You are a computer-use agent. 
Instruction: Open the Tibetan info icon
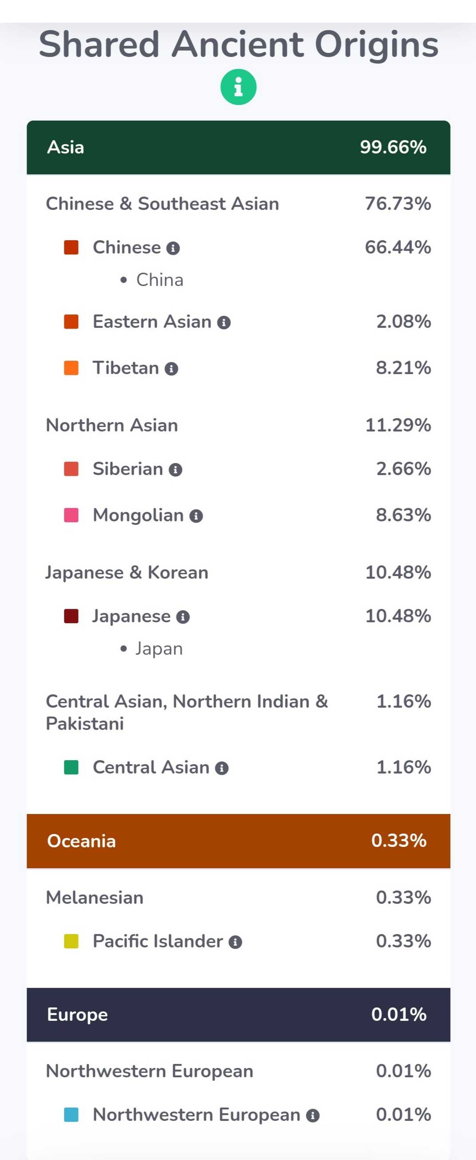click(171, 369)
